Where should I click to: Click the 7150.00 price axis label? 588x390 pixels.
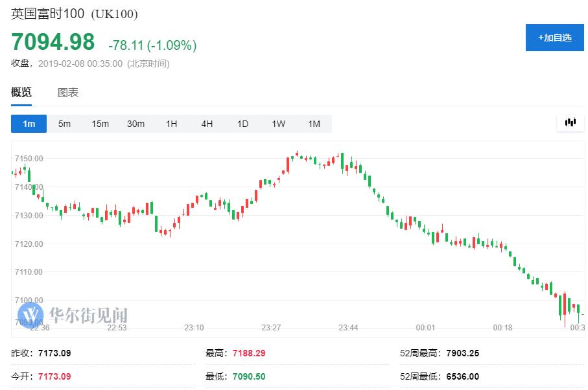click(29, 159)
